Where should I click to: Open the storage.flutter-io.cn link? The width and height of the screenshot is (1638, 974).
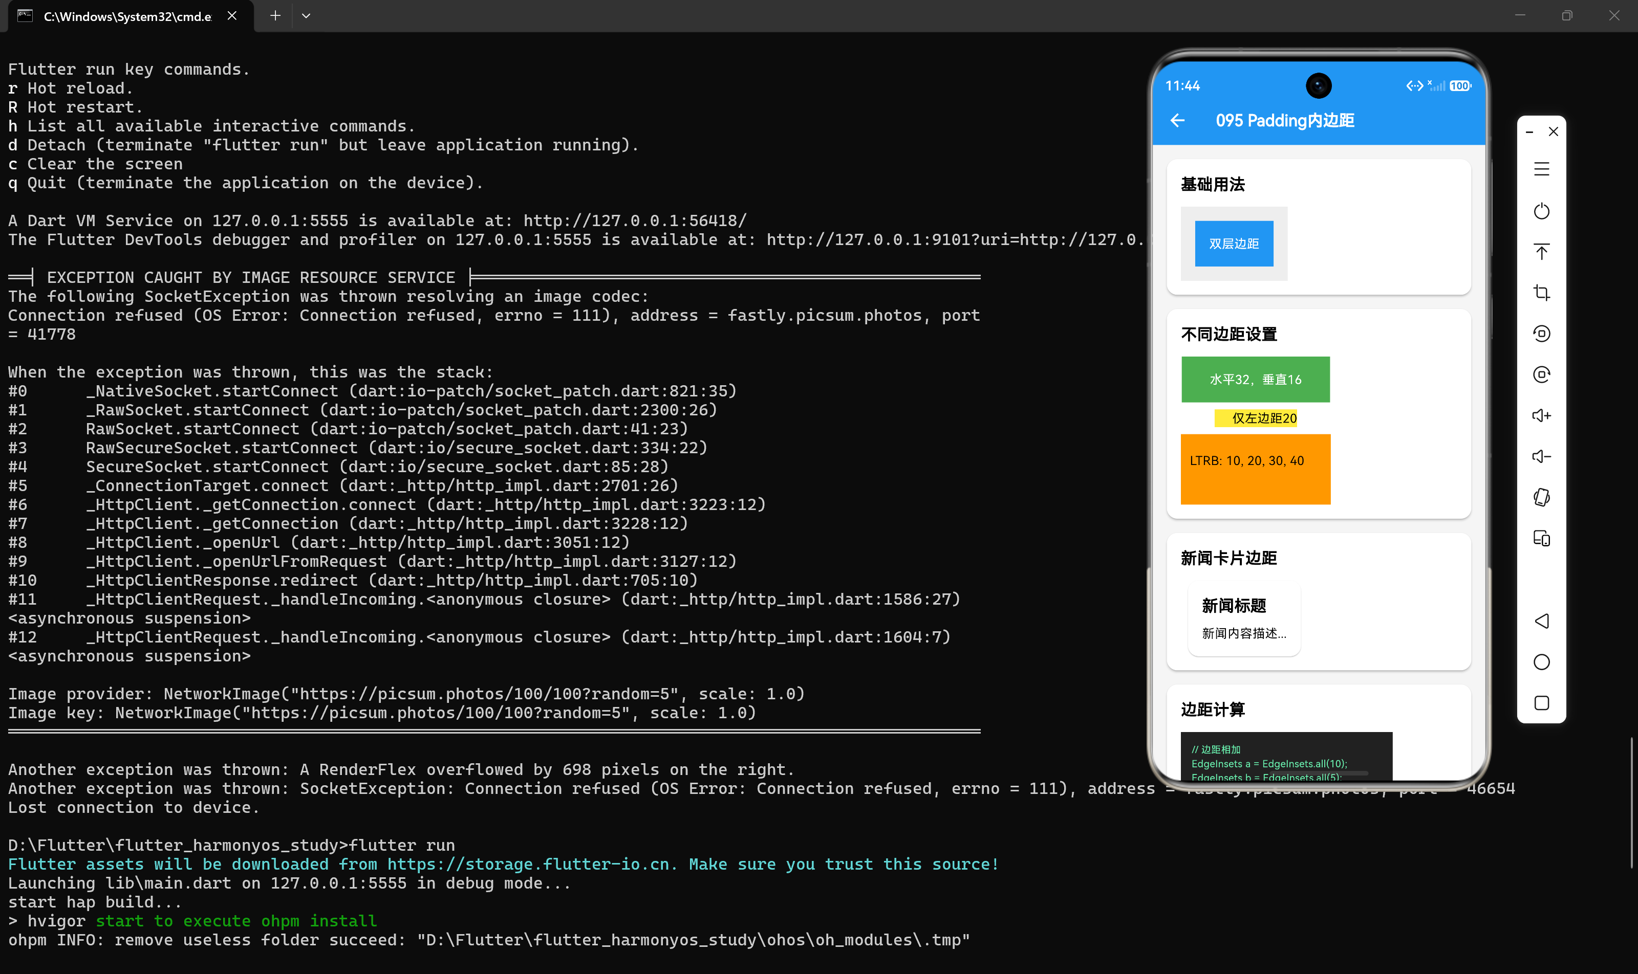click(528, 865)
